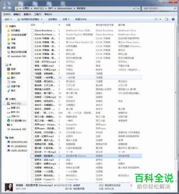Open help with the blue question mark icon
Screen dimensions: 179x194
pos(173,19)
